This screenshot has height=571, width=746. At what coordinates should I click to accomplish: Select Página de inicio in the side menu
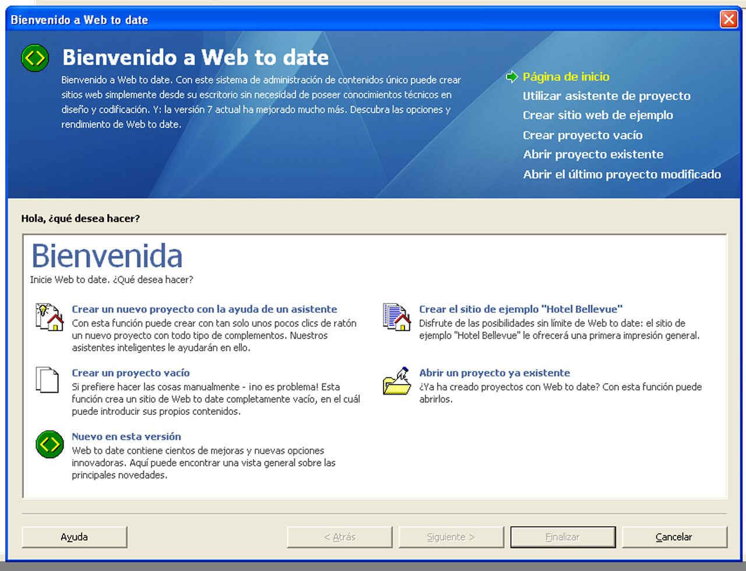pyautogui.click(x=566, y=76)
